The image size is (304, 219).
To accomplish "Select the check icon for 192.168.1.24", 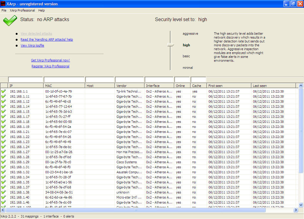I will (4, 147).
